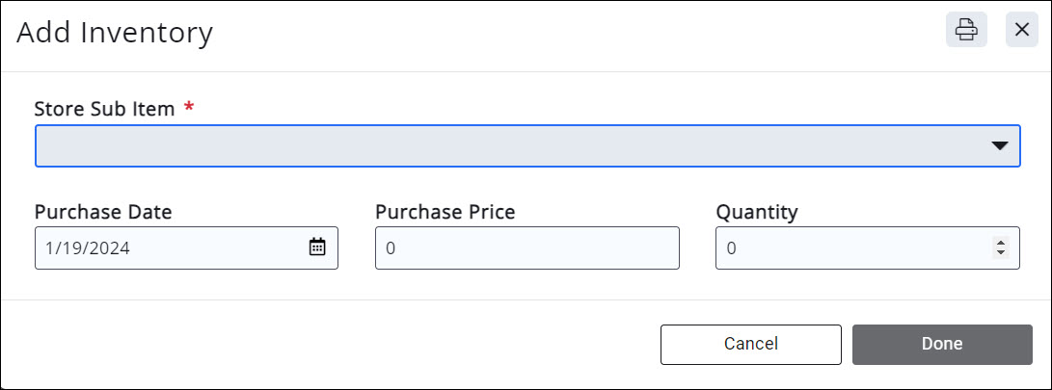
Task: Open the calendar date picker icon
Action: [x=317, y=247]
